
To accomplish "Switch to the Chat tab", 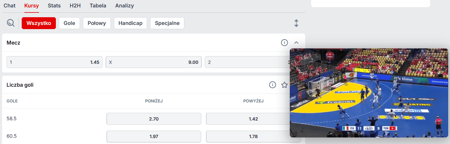I will click(10, 6).
